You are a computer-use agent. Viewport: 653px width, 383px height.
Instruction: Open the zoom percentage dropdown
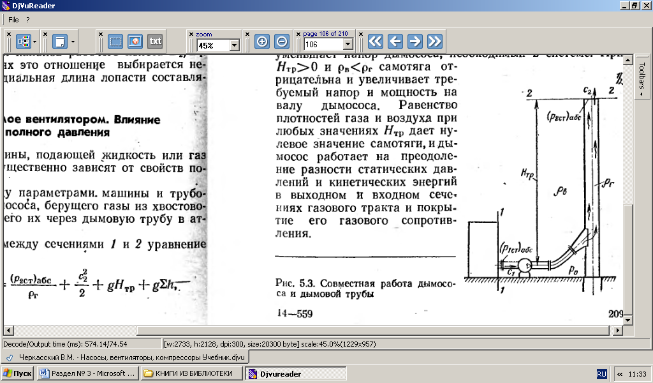(x=234, y=45)
